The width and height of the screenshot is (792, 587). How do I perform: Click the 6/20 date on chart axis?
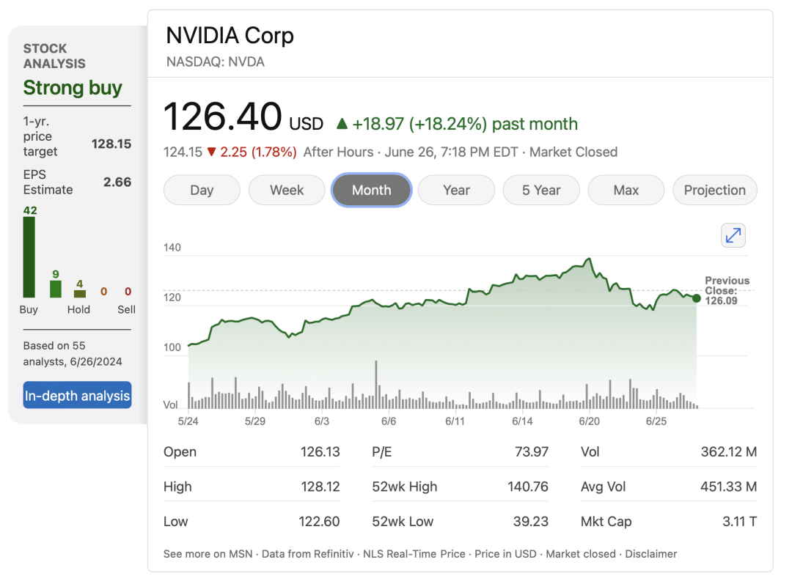pyautogui.click(x=589, y=421)
